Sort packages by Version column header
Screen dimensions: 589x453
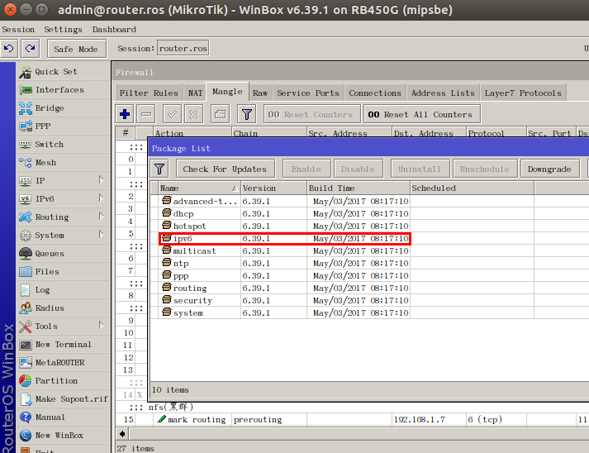(273, 188)
